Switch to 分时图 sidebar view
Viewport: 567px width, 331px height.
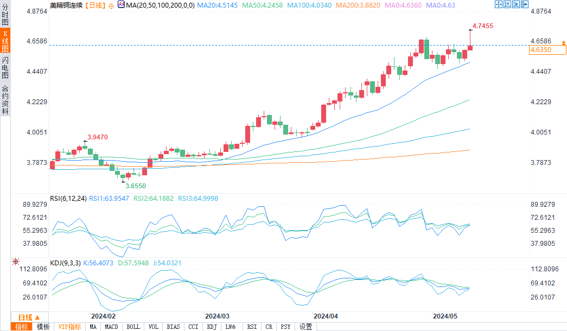click(5, 15)
